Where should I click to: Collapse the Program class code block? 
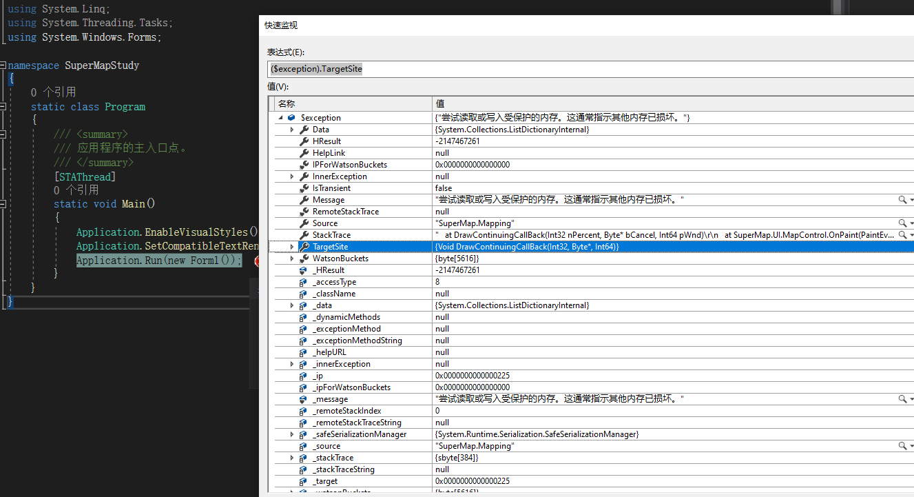coord(3,107)
